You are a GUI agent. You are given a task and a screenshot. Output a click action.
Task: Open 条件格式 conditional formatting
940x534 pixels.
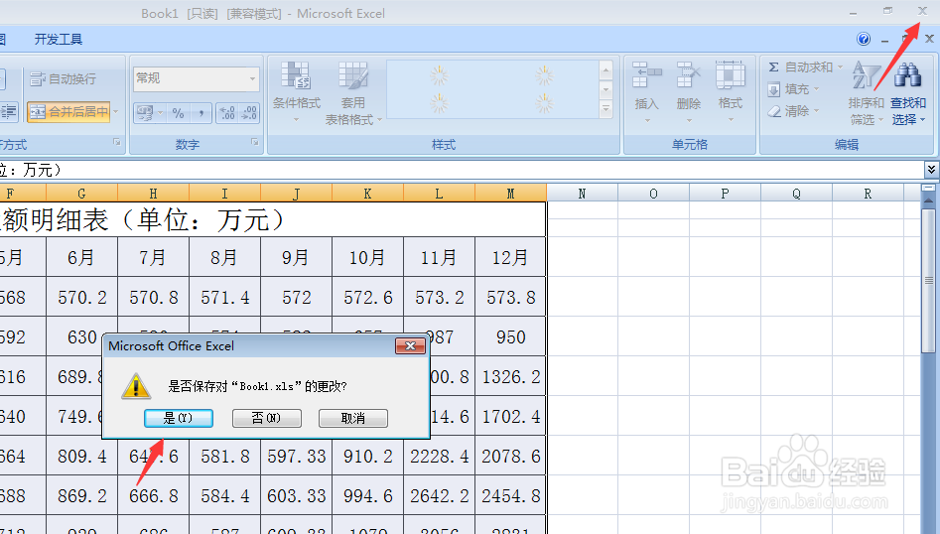click(297, 91)
